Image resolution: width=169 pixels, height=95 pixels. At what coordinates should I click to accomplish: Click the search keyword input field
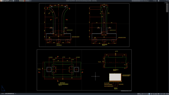[138, 1]
